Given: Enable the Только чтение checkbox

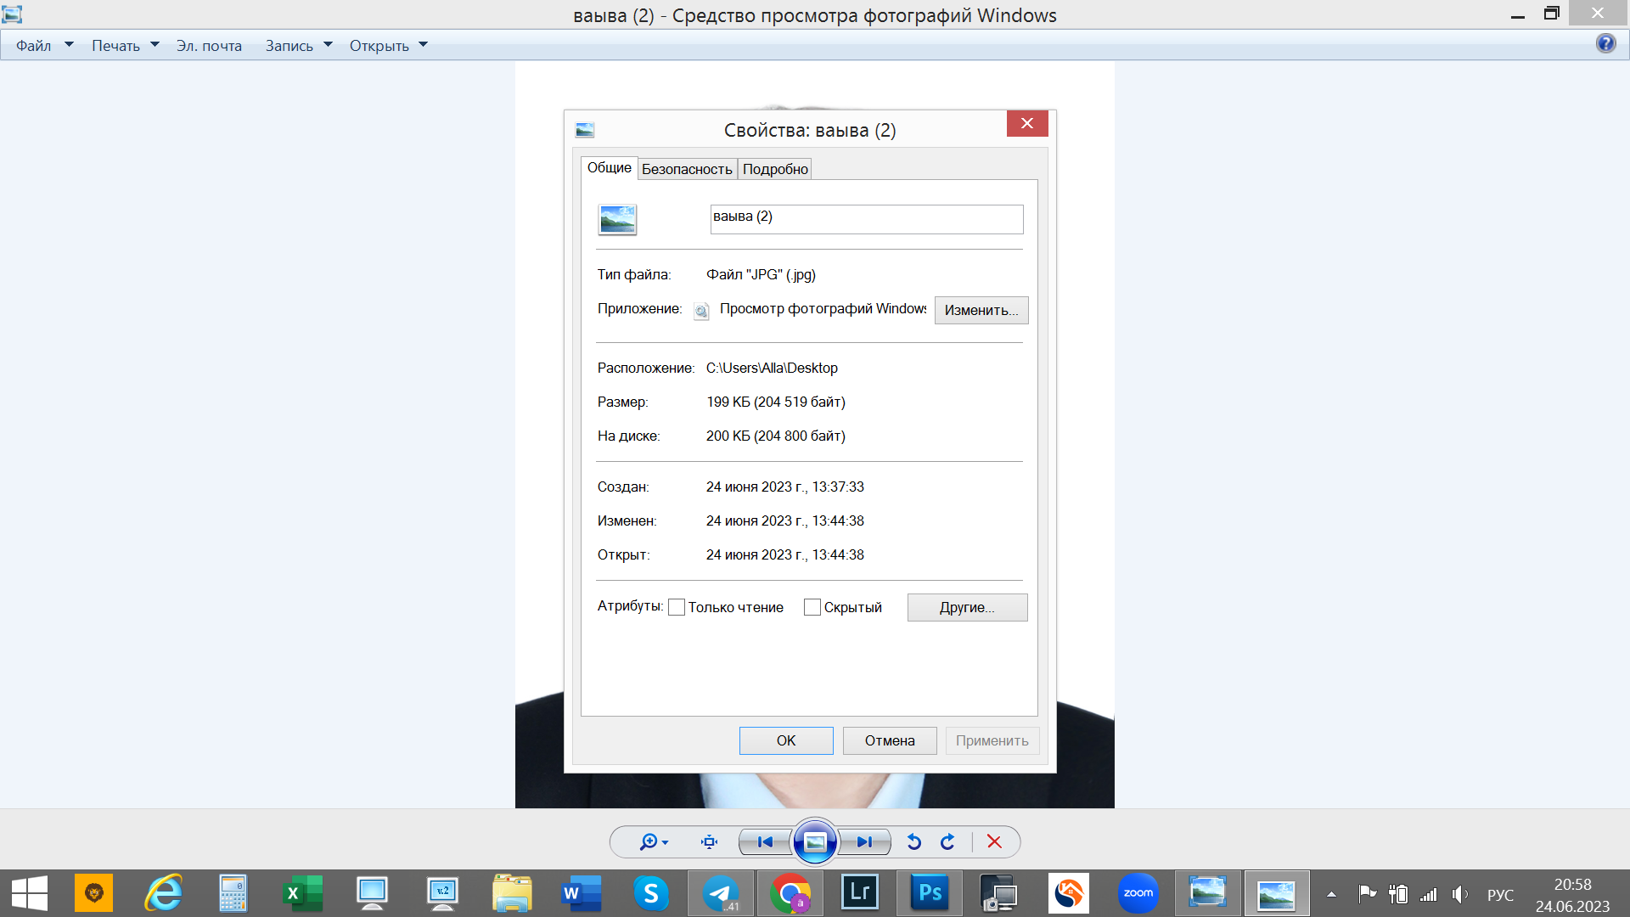Looking at the screenshot, I should click(677, 607).
